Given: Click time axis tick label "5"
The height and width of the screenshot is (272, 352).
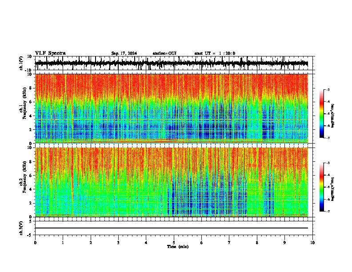Looking at the screenshot, I should tap(174, 243).
